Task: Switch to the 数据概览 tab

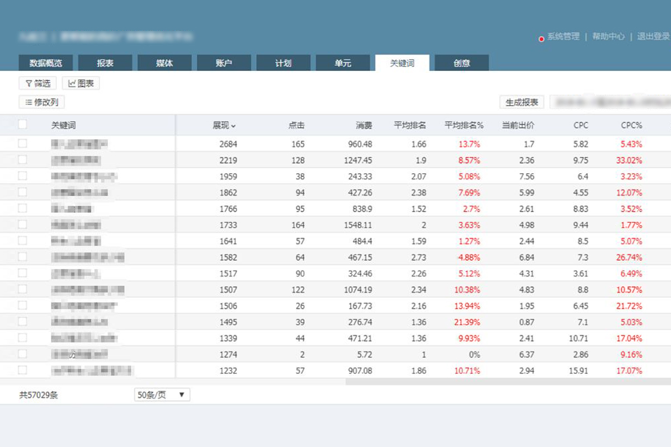Action: click(x=46, y=63)
